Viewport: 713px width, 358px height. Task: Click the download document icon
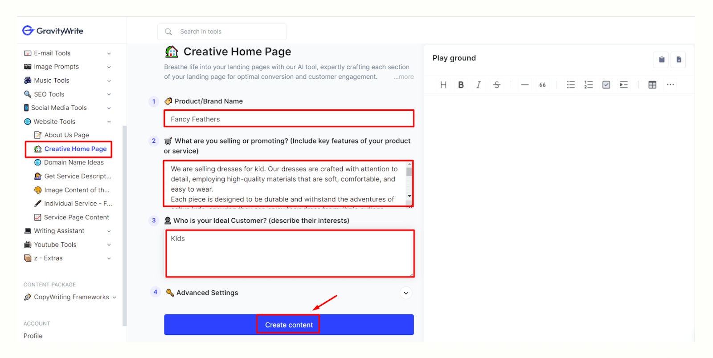(x=679, y=60)
